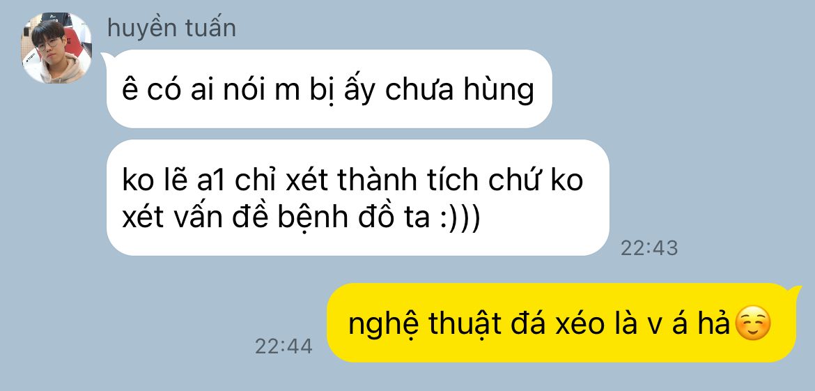815x391 pixels.
Task: Open huyền tuấn's profile avatar
Action: coord(56,48)
